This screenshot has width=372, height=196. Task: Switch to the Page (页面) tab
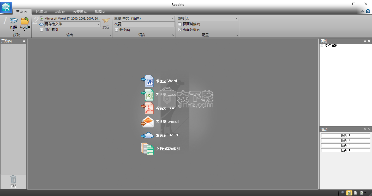pyautogui.click(x=60, y=11)
